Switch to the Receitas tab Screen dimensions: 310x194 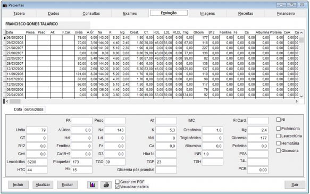click(x=246, y=13)
